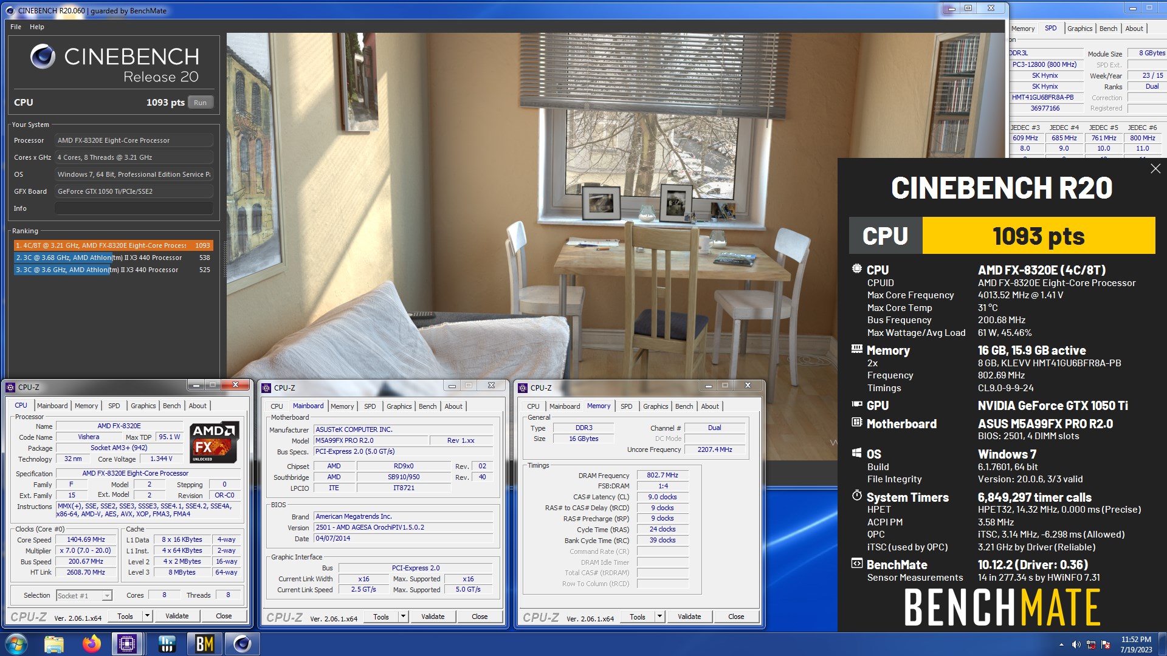Click the Cinebench icon in the title bar

tap(10, 10)
